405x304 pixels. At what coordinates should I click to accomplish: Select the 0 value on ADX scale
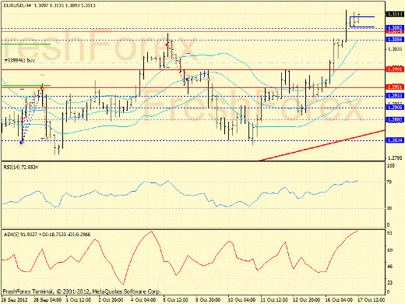pos(388,292)
